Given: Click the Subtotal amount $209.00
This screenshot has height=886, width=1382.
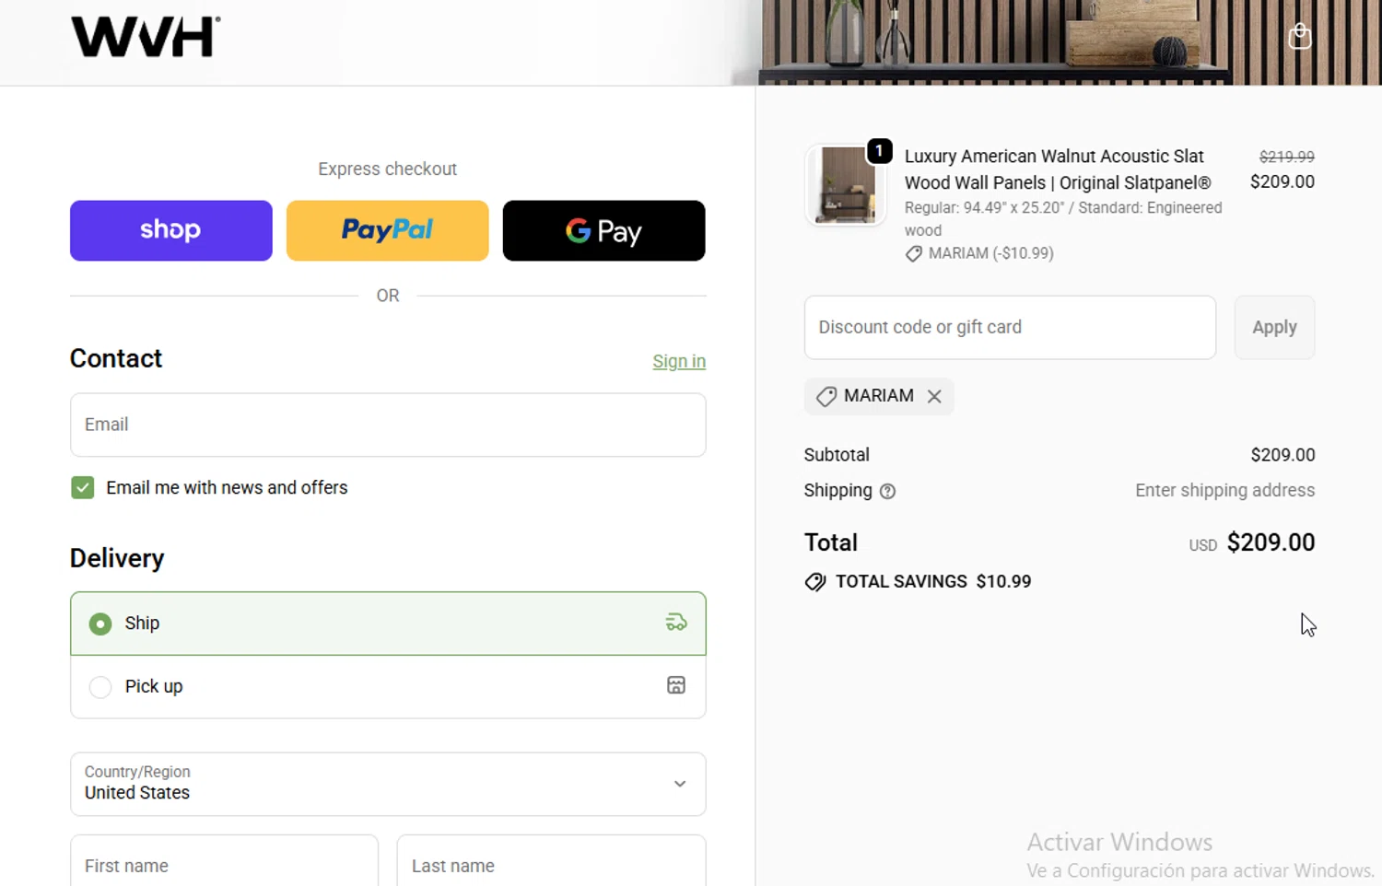Looking at the screenshot, I should click(1282, 455).
